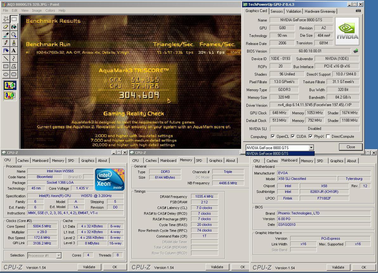Click the GPU Clock 648 MHz field
Image resolution: width=378 pixels, height=273 pixels.
click(279, 112)
